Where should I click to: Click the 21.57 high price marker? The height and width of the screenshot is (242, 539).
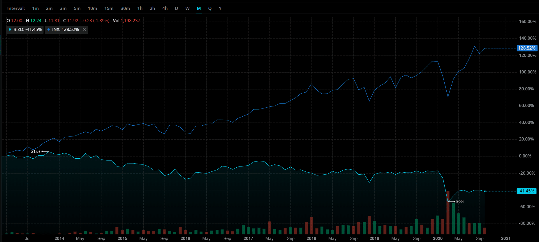coord(36,151)
